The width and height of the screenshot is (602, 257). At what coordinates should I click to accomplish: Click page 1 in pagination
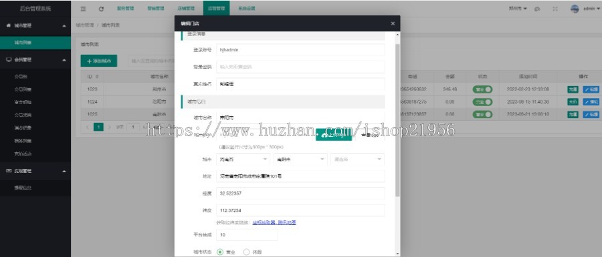pyautogui.click(x=99, y=127)
